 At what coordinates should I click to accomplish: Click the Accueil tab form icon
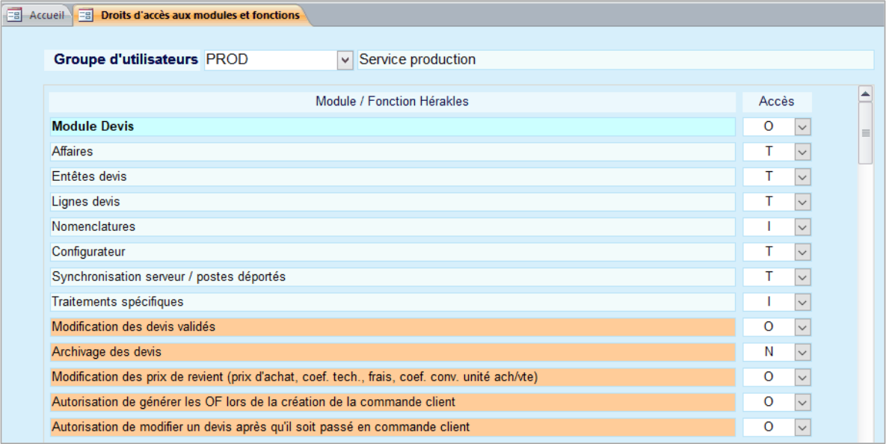coord(14,16)
